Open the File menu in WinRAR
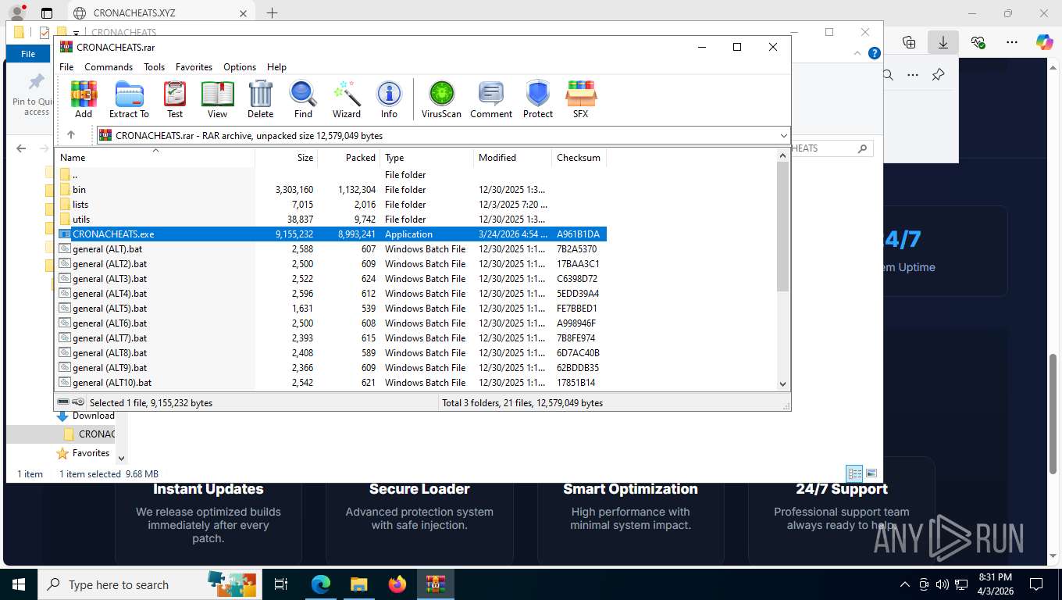This screenshot has height=600, width=1062. point(66,67)
